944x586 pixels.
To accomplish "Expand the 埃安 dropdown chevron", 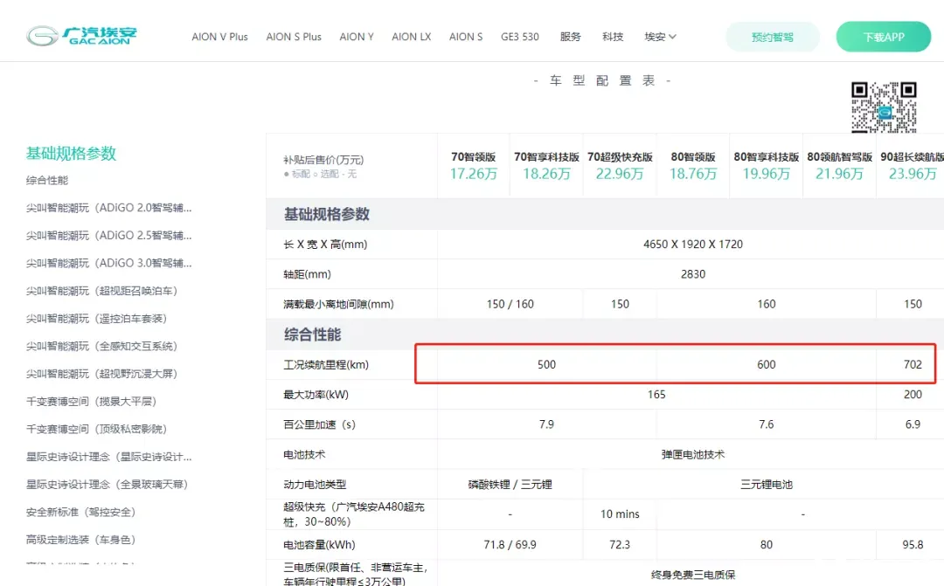I will [x=672, y=37].
